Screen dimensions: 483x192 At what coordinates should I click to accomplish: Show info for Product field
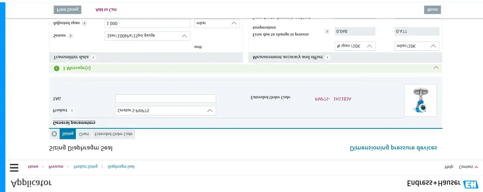[x=72, y=110]
